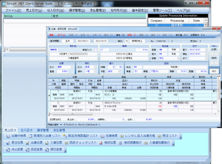Click pin icon on 商品 grid header group

click(x=145, y=77)
